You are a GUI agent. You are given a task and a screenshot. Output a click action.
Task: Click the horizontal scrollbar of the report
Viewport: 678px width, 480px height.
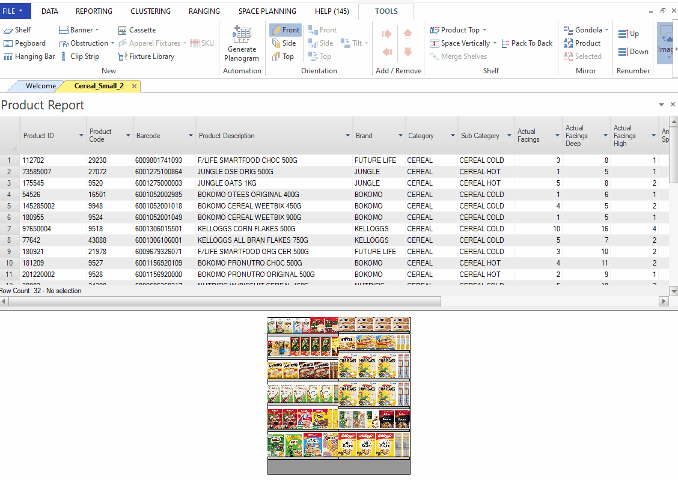(x=224, y=301)
